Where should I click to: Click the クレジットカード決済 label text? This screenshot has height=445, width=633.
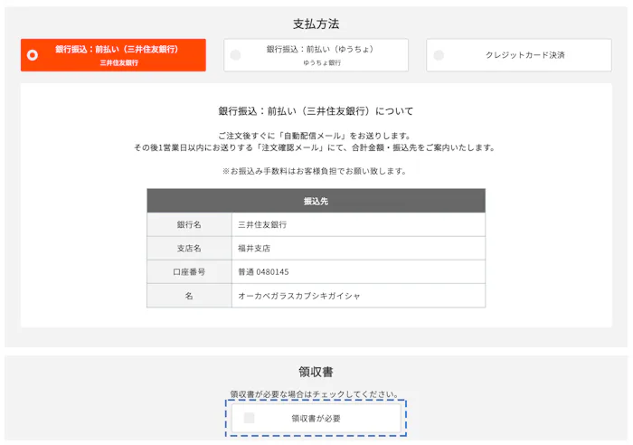(x=524, y=55)
